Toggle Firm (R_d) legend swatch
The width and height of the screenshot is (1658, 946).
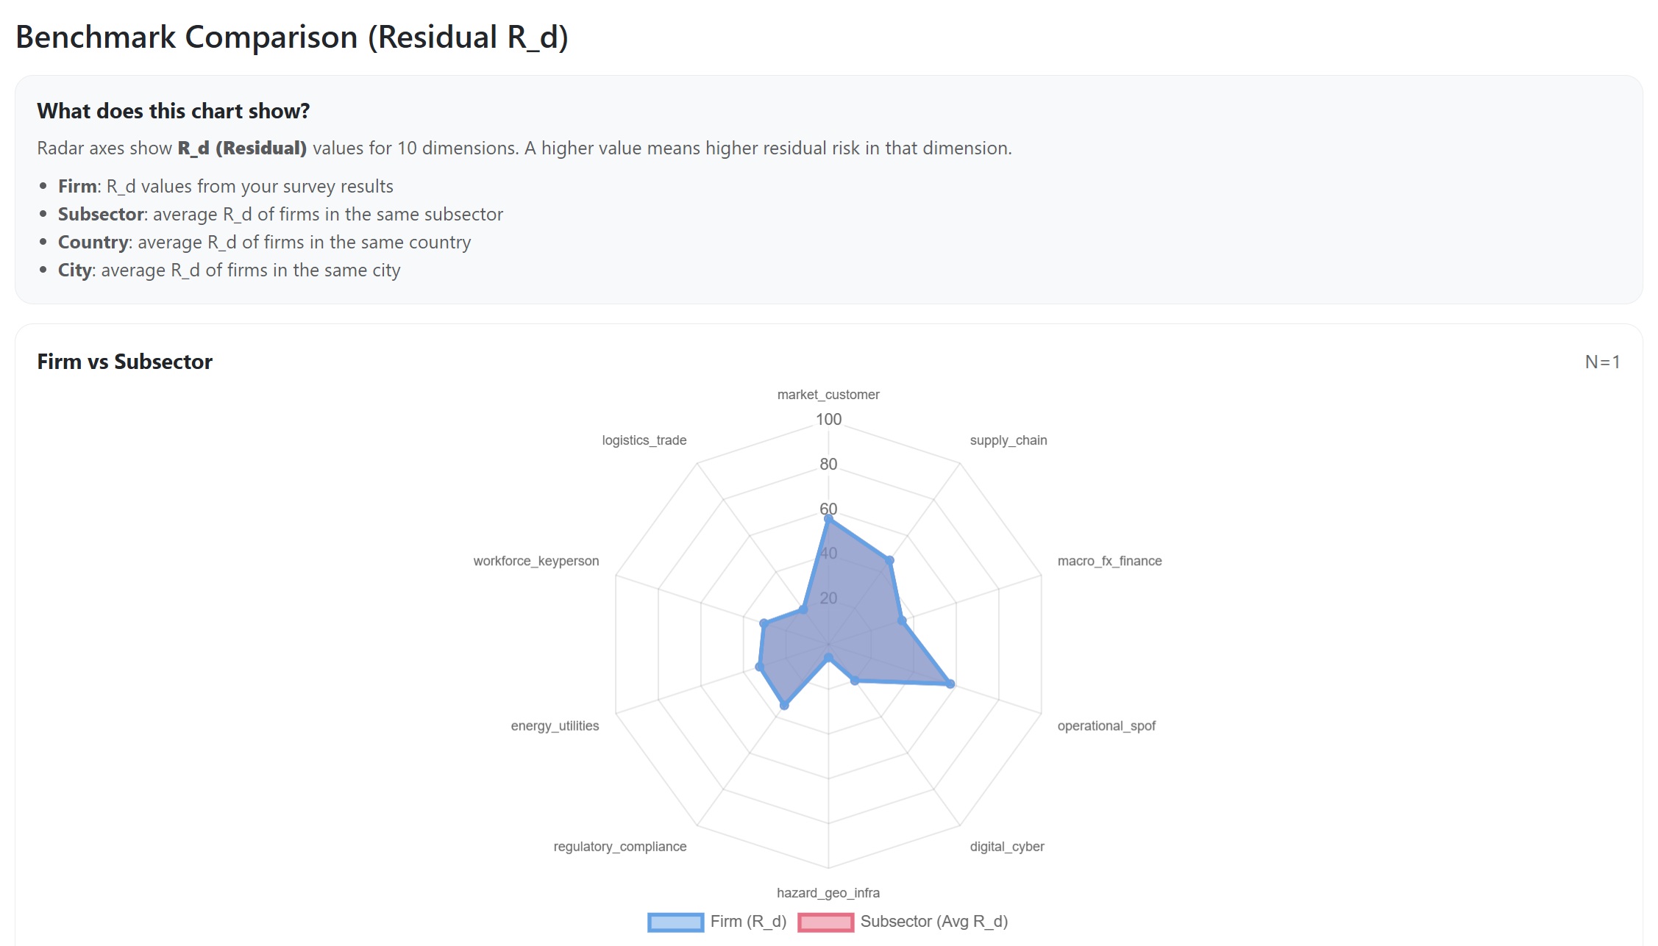coord(675,922)
